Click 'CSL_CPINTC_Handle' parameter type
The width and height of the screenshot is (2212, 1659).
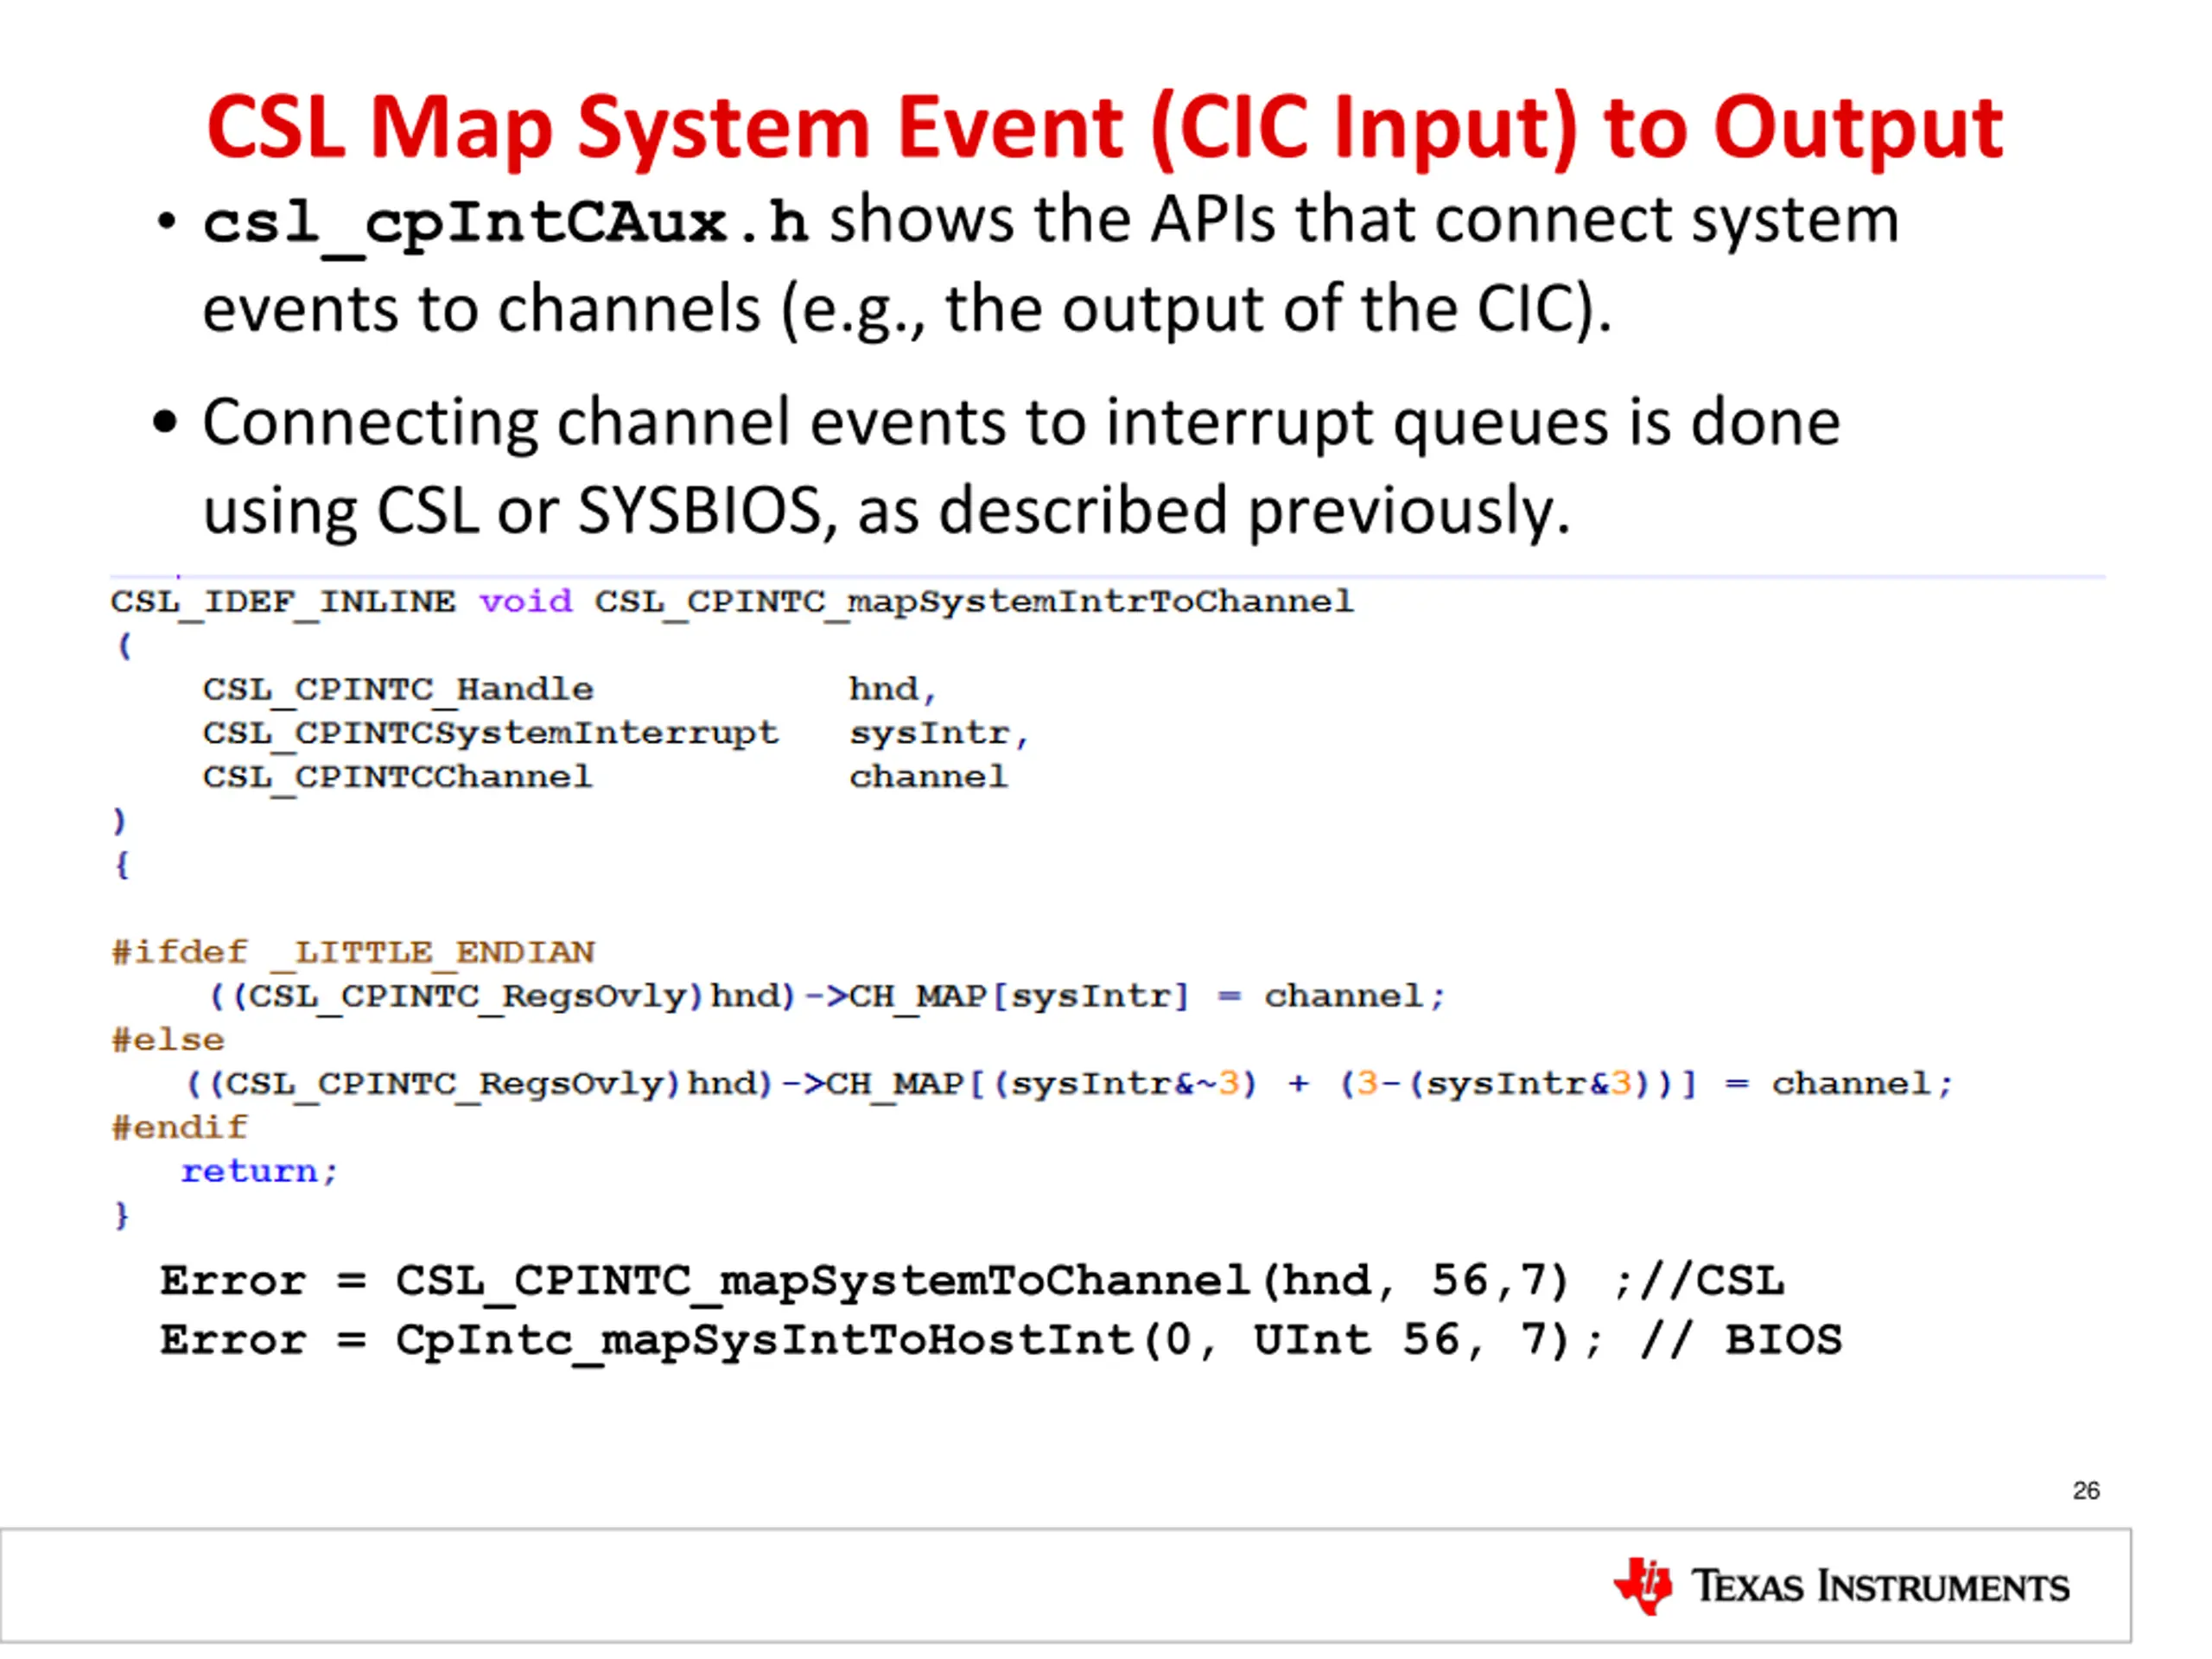pyautogui.click(x=398, y=690)
